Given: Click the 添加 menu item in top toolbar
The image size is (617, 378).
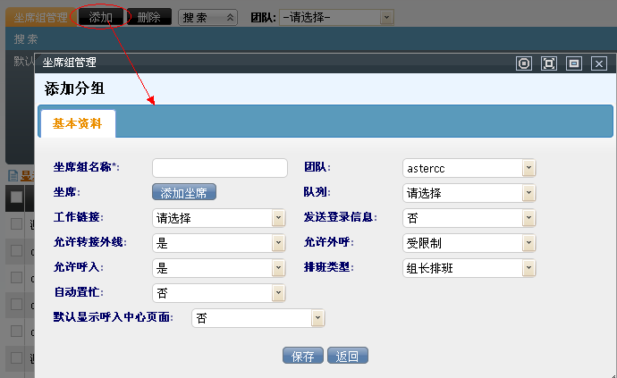Looking at the screenshot, I should [x=100, y=17].
